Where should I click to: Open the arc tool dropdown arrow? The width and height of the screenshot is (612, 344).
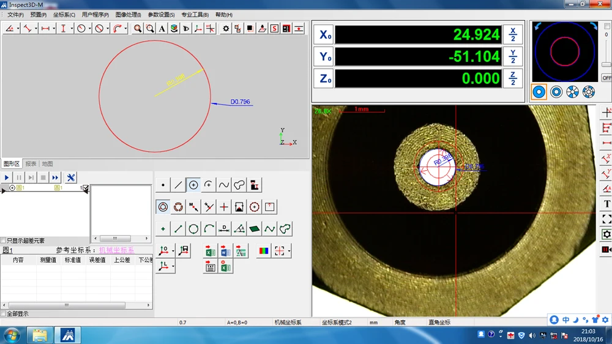pos(125,29)
